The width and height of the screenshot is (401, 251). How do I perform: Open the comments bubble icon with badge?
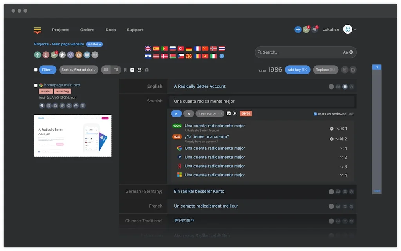[314, 30]
